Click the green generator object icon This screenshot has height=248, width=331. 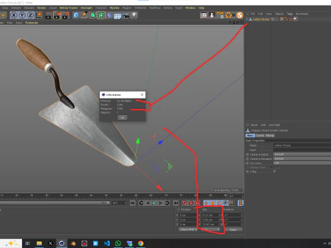(x=92, y=15)
